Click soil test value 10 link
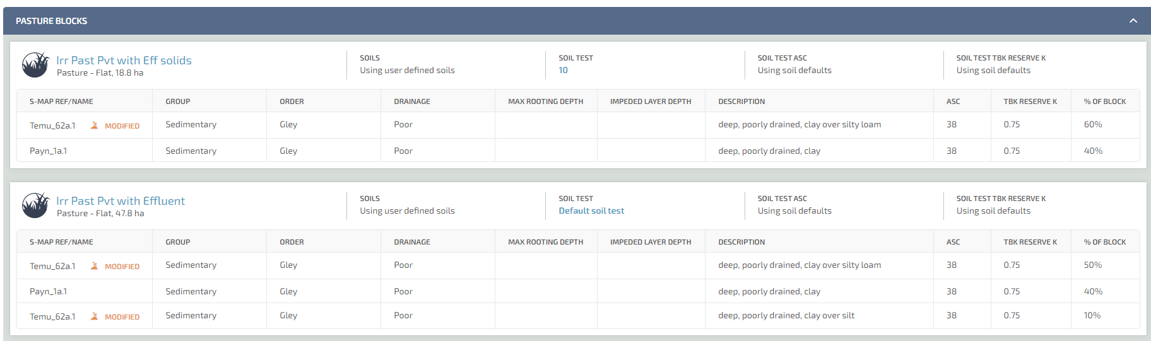Viewport: 1151px width, 341px height. point(563,70)
